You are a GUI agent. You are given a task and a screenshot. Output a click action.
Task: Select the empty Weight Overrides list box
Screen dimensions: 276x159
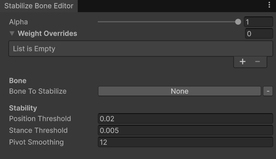[141, 49]
